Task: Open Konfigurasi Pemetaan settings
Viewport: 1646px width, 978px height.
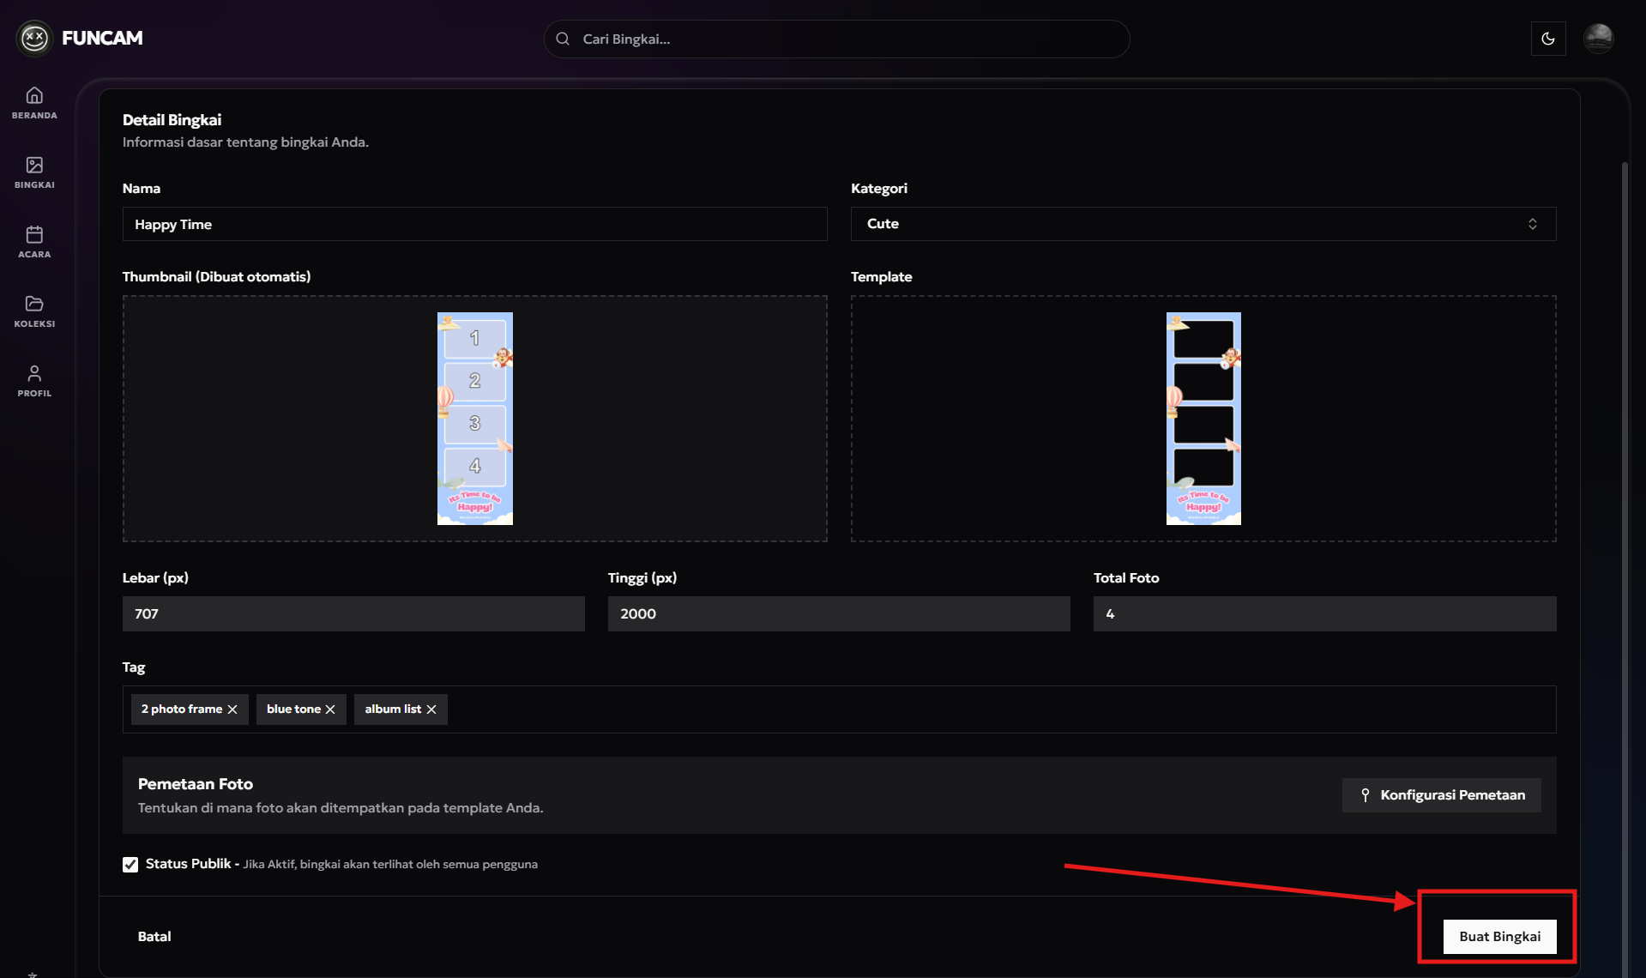Action: point(1441,794)
